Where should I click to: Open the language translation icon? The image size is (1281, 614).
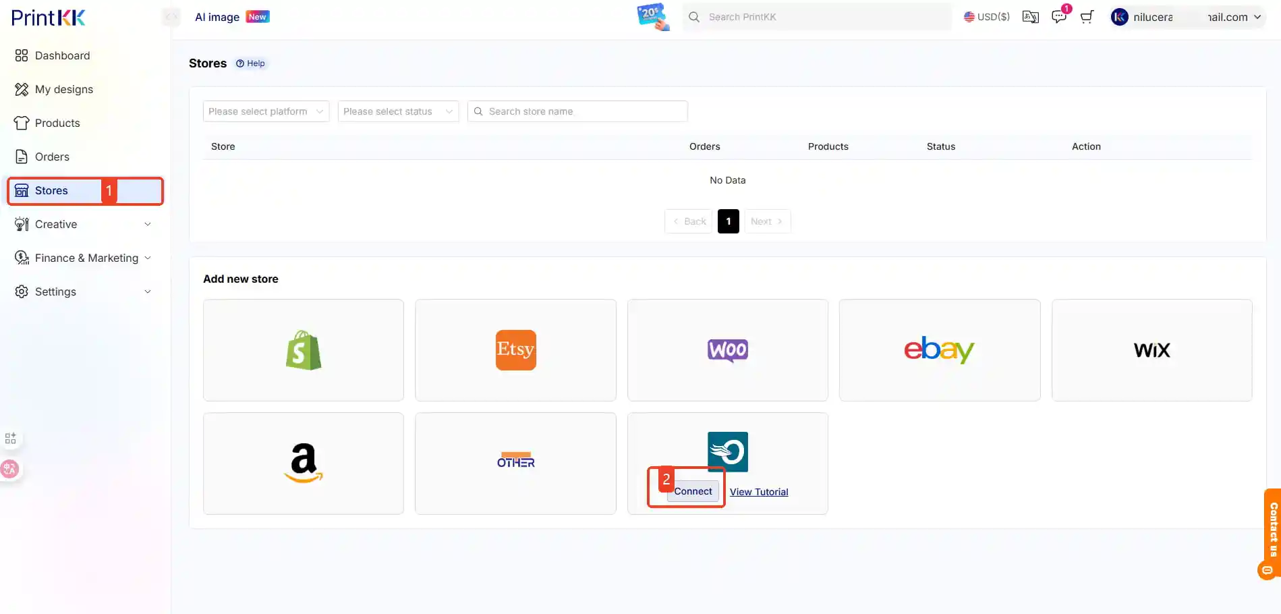1031,17
